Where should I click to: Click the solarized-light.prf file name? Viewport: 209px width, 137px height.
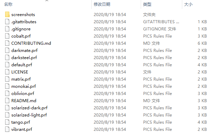click(x=29, y=115)
